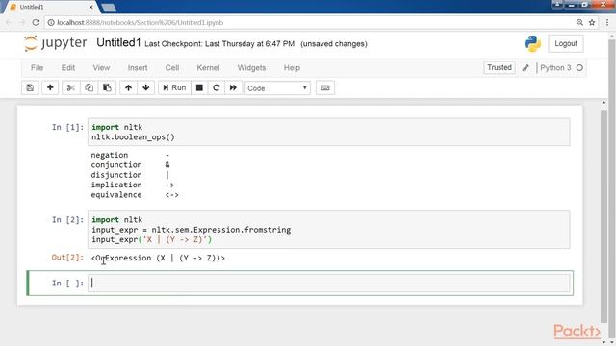Save notebook with the floppy disk icon
616x346 pixels.
(x=30, y=87)
